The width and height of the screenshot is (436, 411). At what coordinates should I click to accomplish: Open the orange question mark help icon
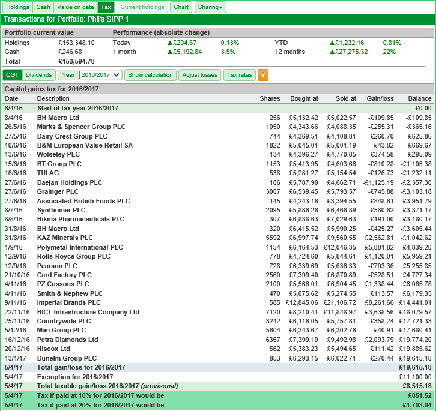(x=263, y=75)
